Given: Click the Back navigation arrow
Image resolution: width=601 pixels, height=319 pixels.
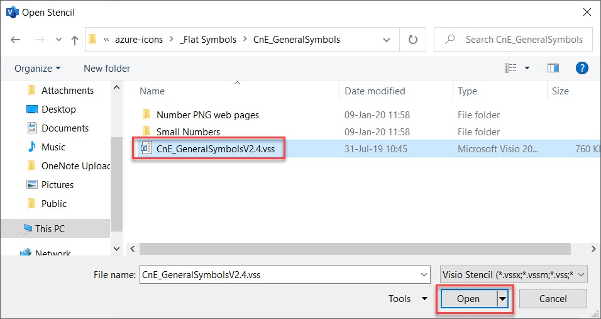Looking at the screenshot, I should [x=16, y=40].
